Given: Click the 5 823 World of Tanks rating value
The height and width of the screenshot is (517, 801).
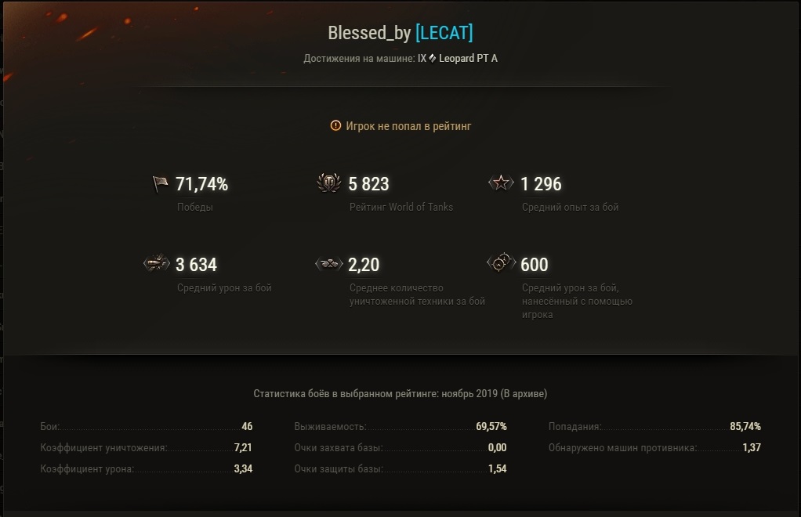Looking at the screenshot, I should click(x=368, y=184).
